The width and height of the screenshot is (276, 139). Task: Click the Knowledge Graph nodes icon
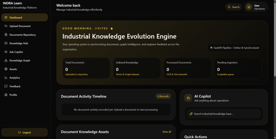[x=6, y=60]
